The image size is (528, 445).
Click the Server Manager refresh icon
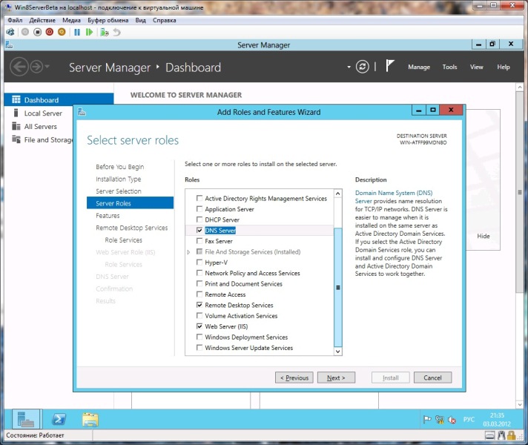pyautogui.click(x=362, y=67)
